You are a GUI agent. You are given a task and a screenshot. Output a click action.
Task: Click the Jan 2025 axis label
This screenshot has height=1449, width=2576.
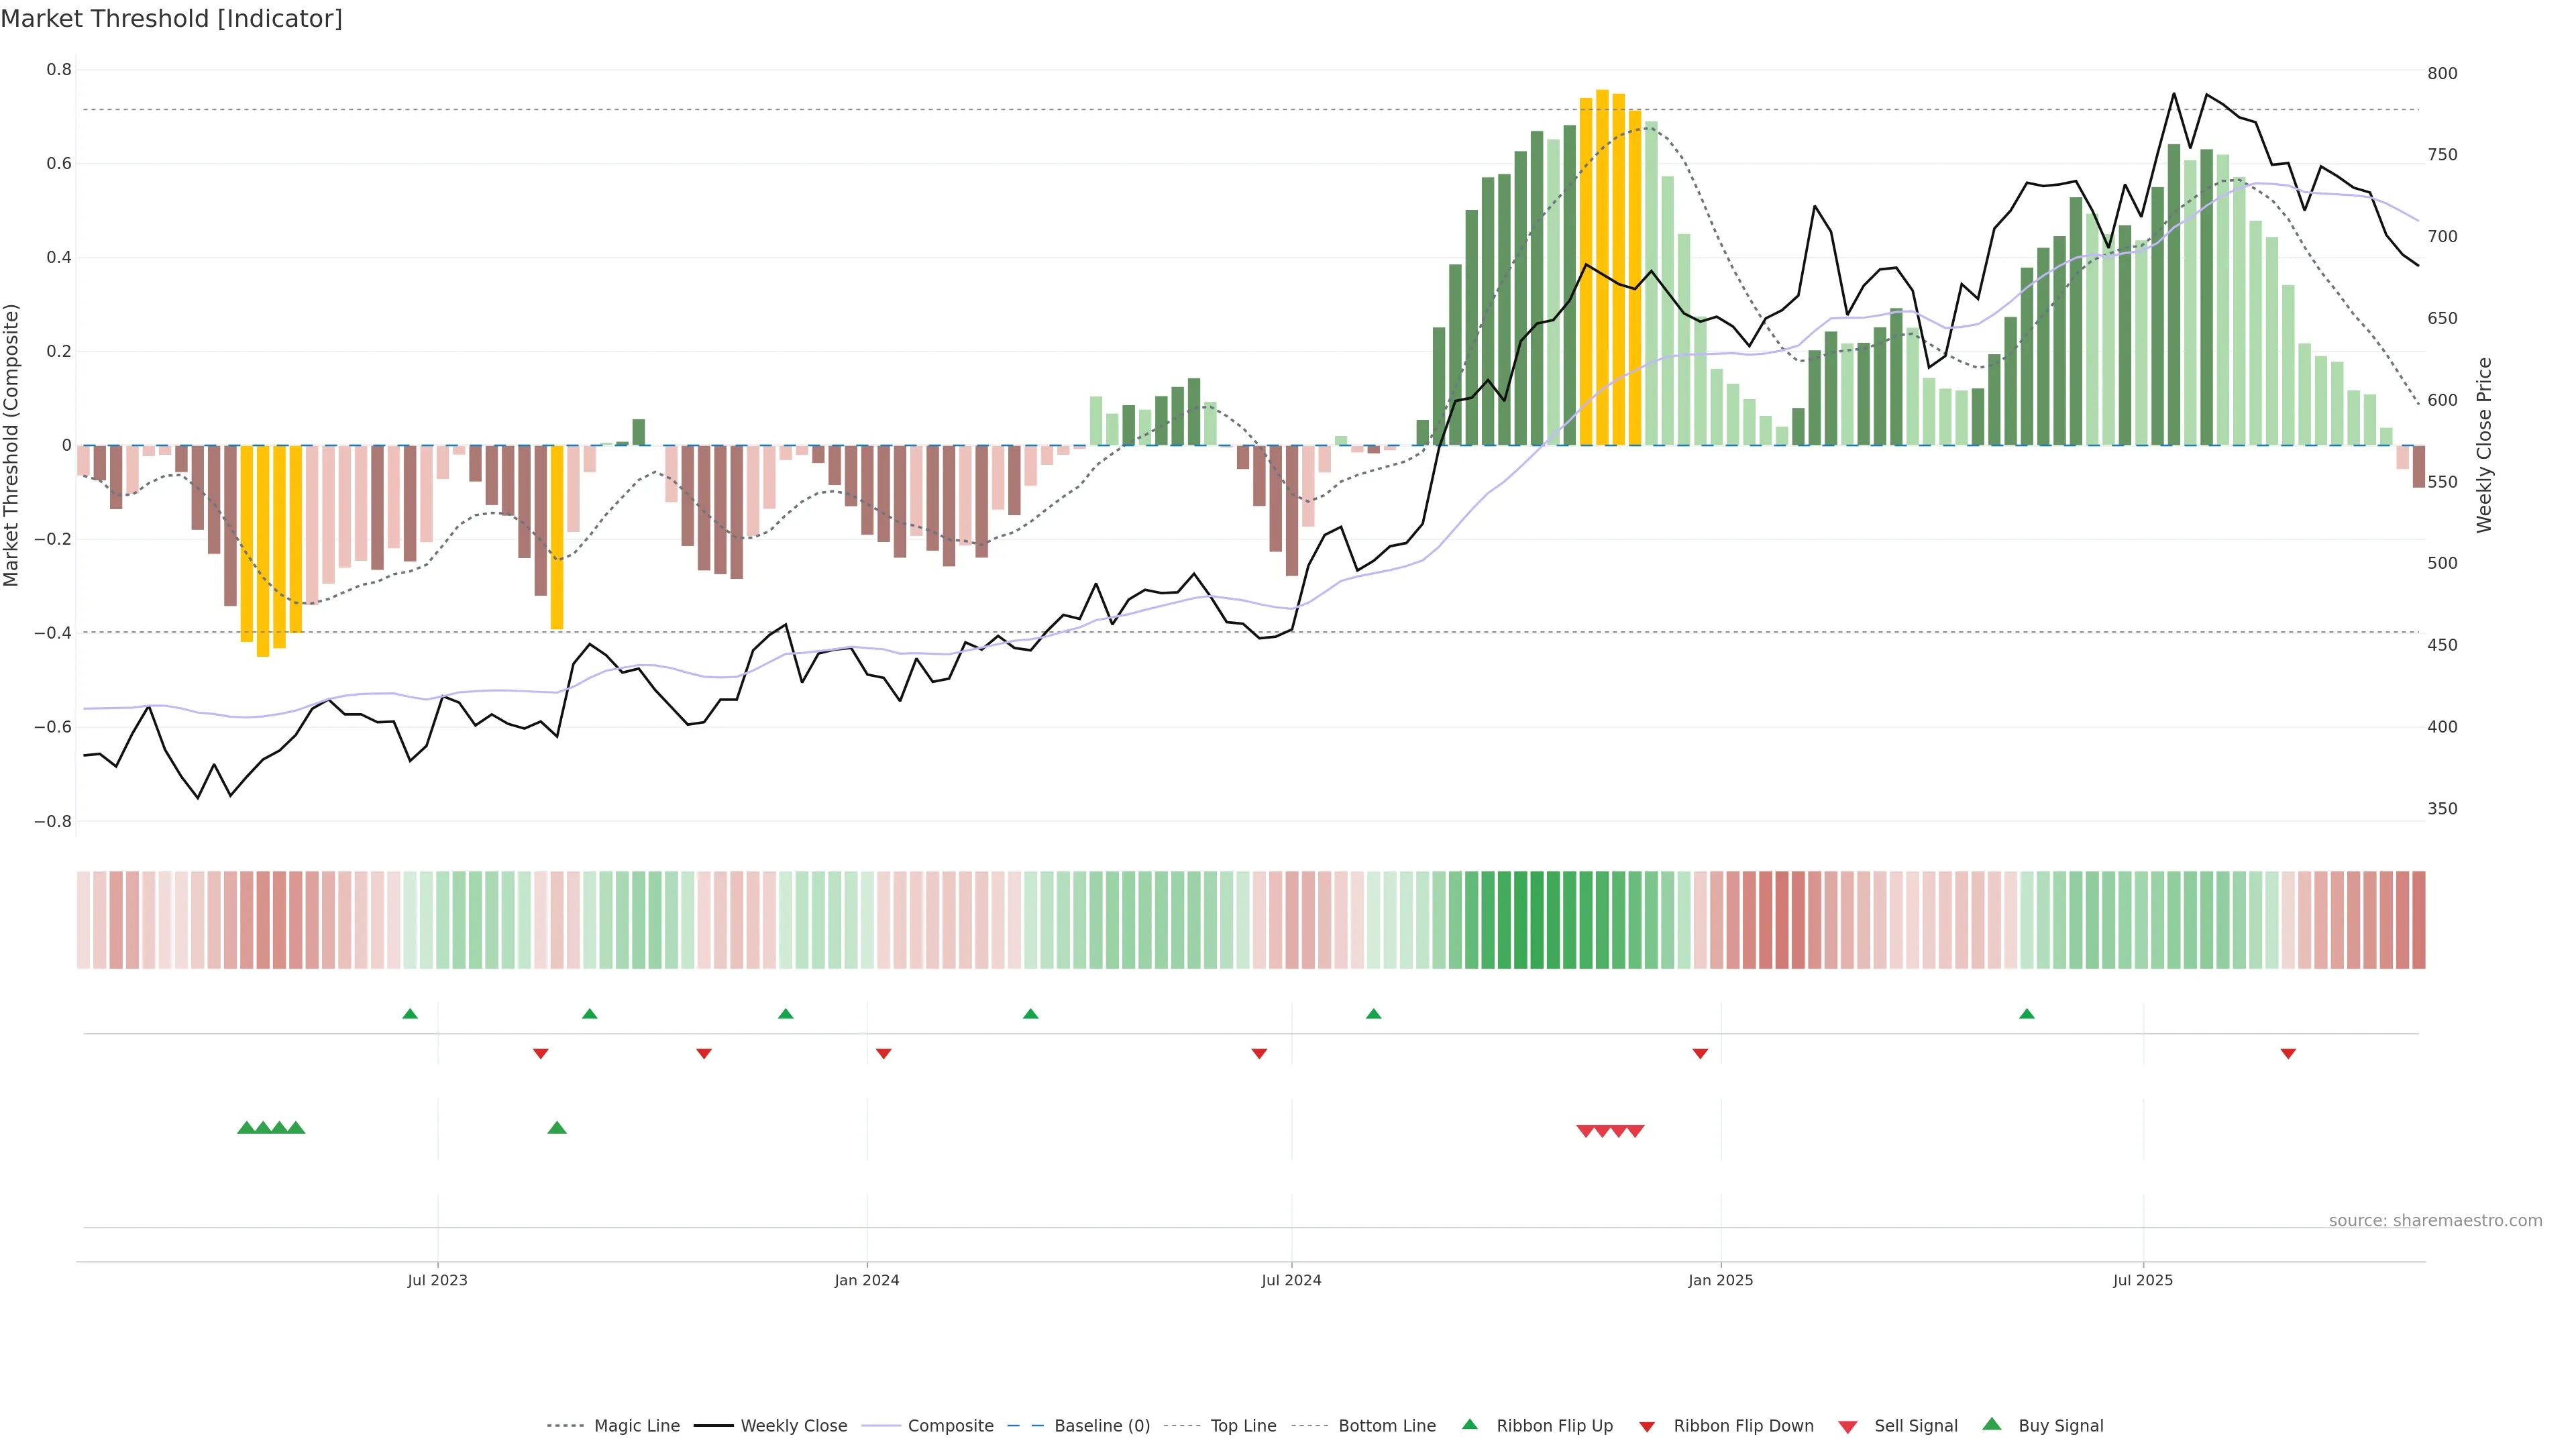click(x=1720, y=1280)
